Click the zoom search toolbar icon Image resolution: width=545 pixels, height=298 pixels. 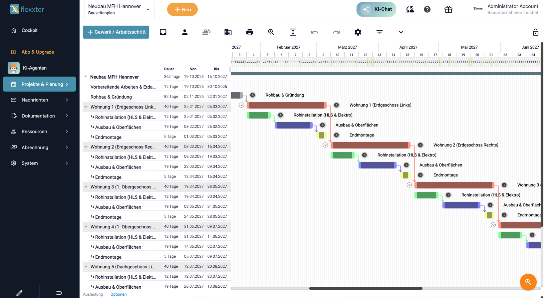(x=271, y=32)
